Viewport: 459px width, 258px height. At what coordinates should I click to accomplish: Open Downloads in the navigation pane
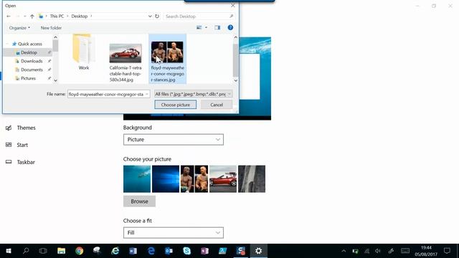(32, 61)
